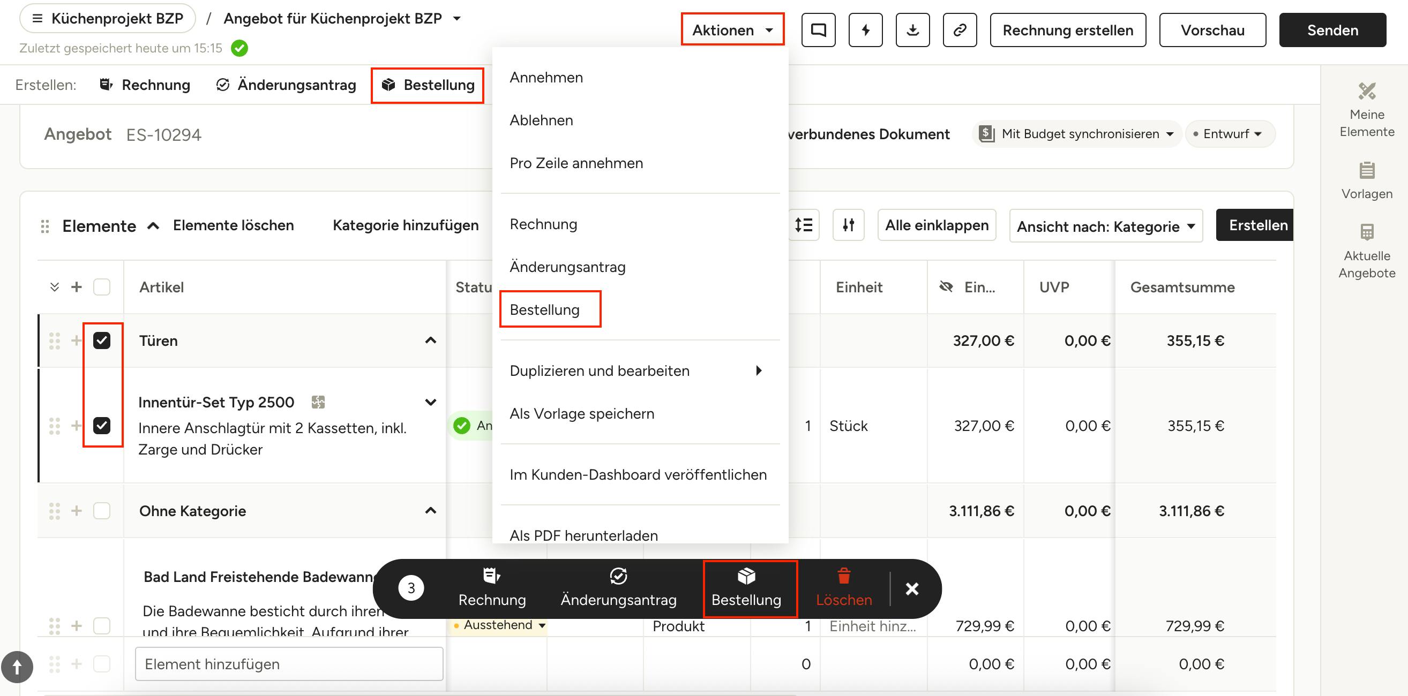This screenshot has height=696, width=1408.
Task: Click Löschen trash in floating bar
Action: [x=844, y=588]
